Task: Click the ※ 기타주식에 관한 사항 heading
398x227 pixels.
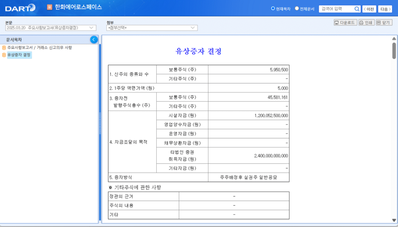Action: pyautogui.click(x=135, y=187)
